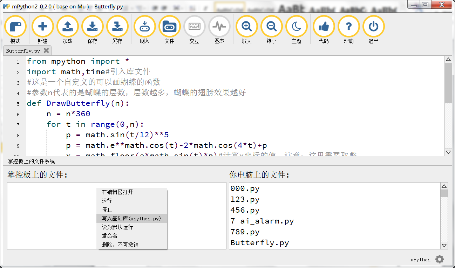The width and height of the screenshot is (455, 268).
Task: Choose 另存 to save as
Action: point(117,27)
